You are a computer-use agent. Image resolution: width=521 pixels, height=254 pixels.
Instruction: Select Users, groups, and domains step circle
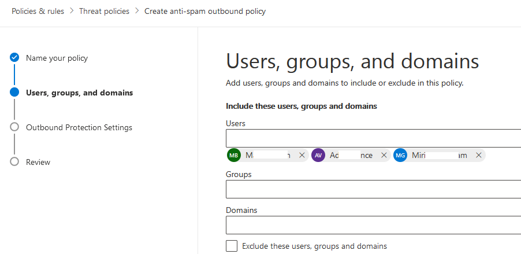tap(14, 92)
